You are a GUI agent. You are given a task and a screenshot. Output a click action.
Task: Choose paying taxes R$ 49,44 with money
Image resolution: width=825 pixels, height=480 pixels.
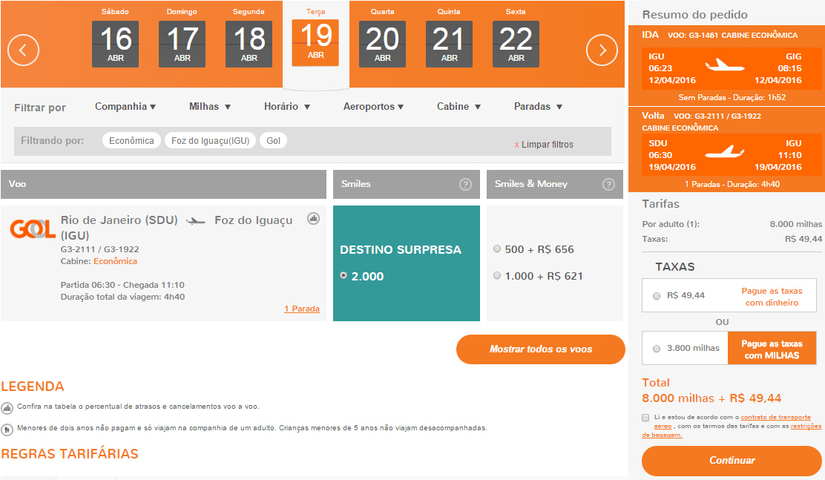[x=656, y=296]
